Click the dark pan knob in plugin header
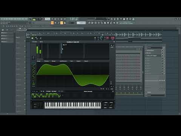 click(98, 38)
